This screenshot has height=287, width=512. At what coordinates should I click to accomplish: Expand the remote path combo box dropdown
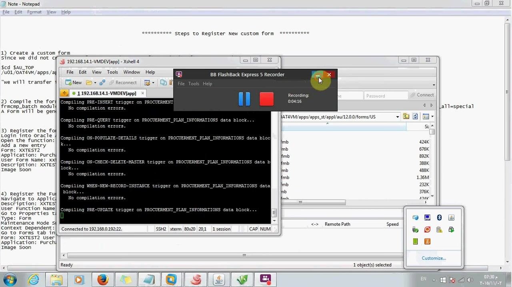tap(397, 117)
